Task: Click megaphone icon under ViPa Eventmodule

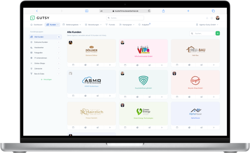Action: pyautogui.click(x=150, y=65)
